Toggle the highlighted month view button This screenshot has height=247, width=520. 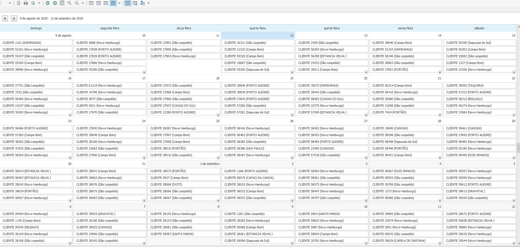coord(113,3)
